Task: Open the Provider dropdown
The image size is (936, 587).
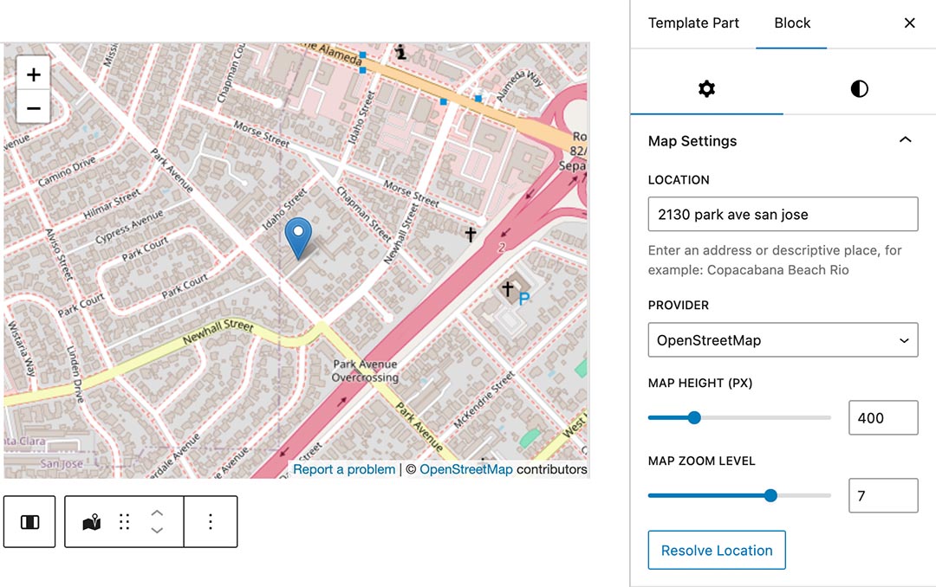Action: (783, 340)
